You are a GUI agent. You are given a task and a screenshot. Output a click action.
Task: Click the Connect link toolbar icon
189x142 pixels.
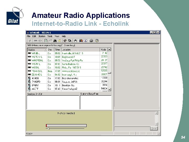(35, 41)
